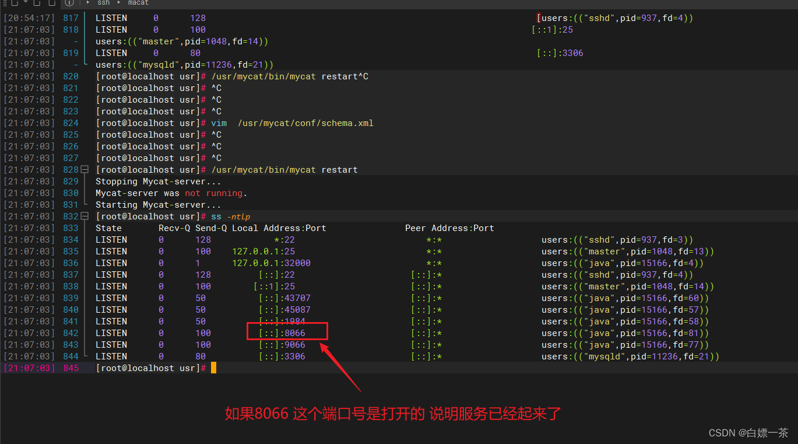Click the java users entry with fd=58

pyautogui.click(x=625, y=321)
